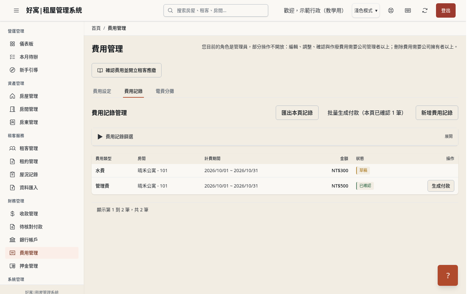Click the 資料匯入 upload file icon
The image size is (471, 294).
tap(12, 188)
